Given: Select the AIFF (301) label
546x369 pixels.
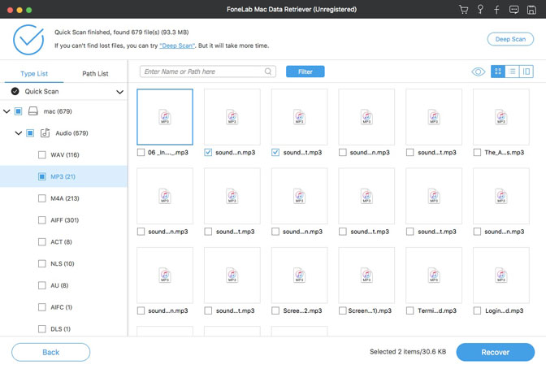Looking at the screenshot, I should (65, 220).
